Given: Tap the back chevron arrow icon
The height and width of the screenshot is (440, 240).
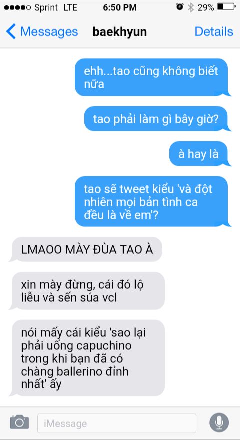Looking at the screenshot, I should 11,31.
